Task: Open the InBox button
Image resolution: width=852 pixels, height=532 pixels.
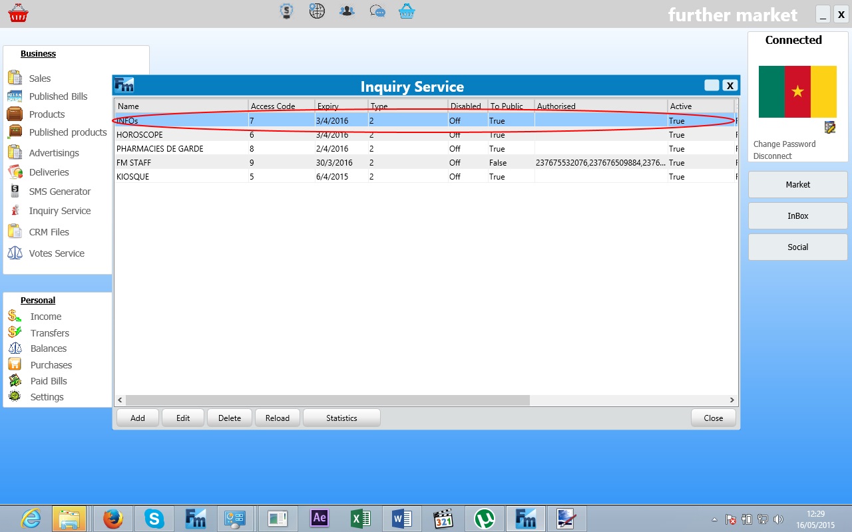Action: click(x=798, y=215)
